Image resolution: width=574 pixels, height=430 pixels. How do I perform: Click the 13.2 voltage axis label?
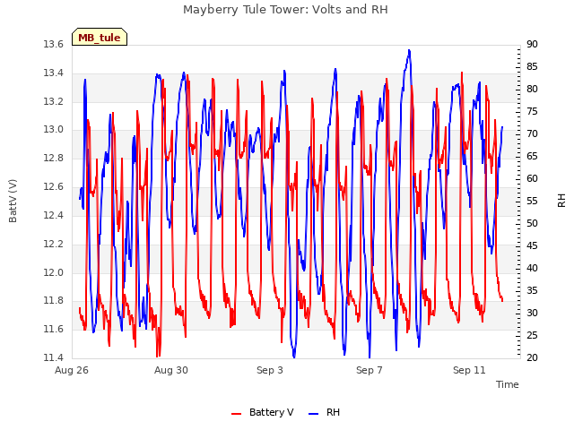point(54,101)
